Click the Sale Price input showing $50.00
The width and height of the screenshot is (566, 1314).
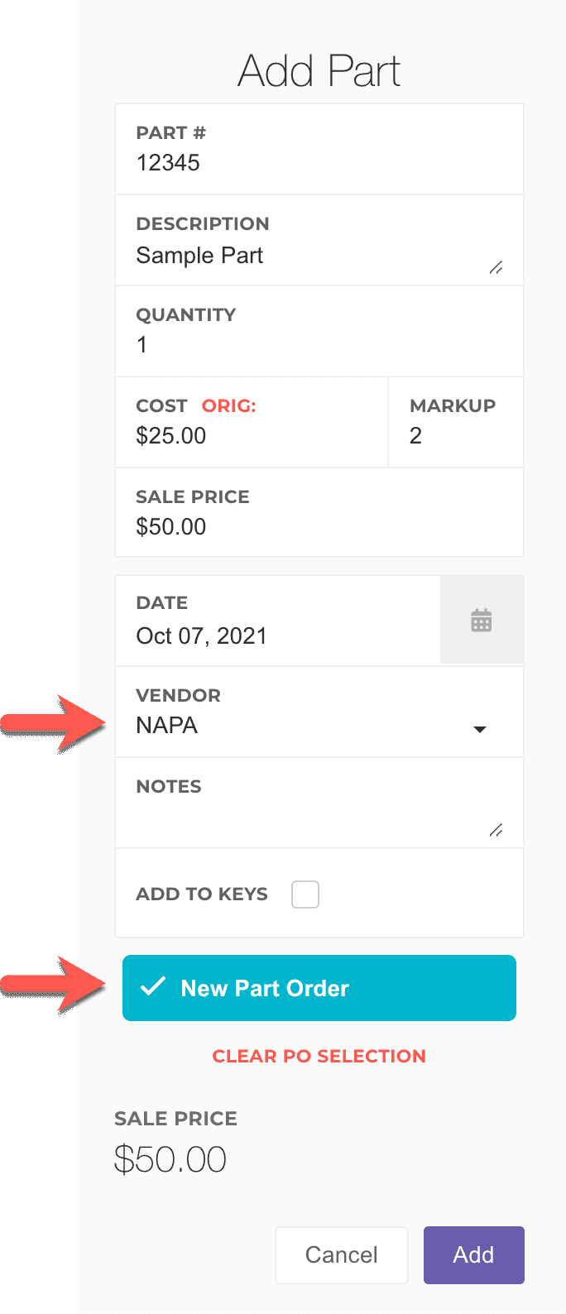[x=319, y=527]
